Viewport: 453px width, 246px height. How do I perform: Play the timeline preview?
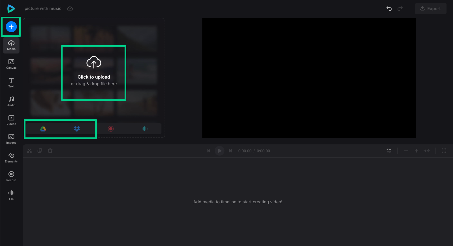pyautogui.click(x=219, y=151)
